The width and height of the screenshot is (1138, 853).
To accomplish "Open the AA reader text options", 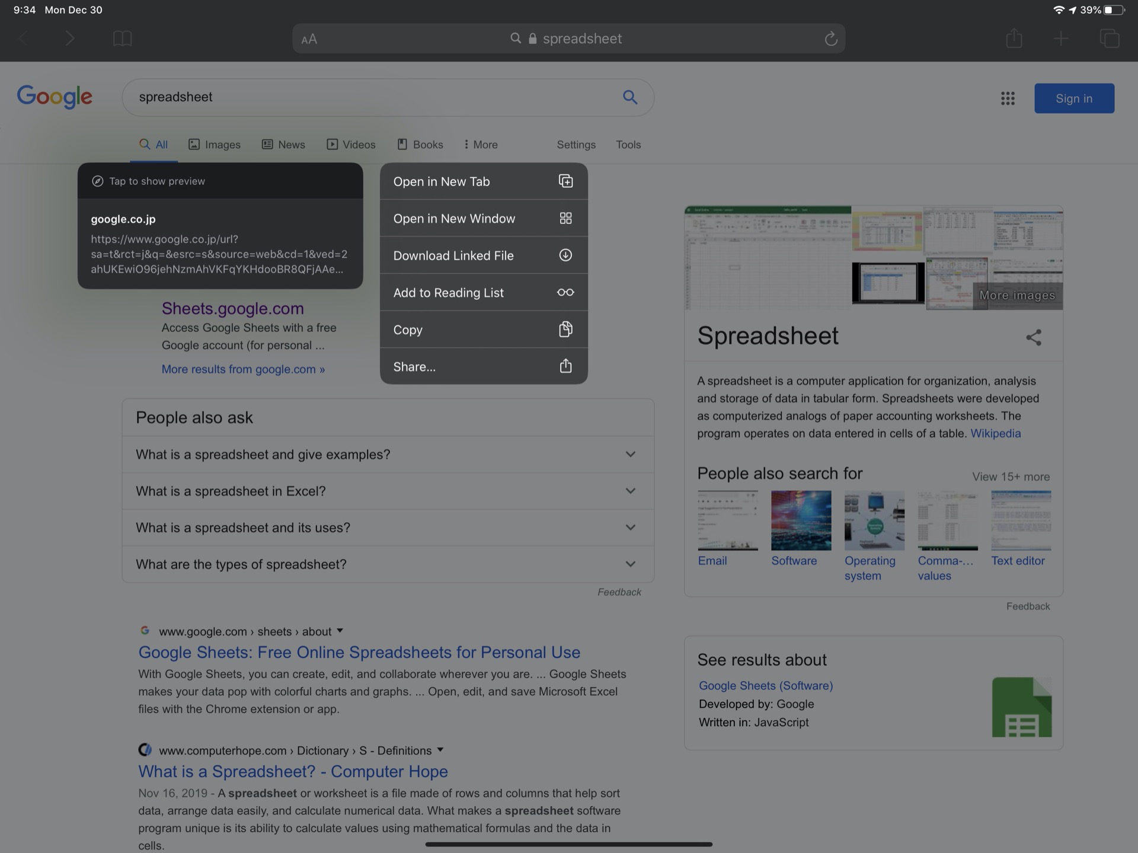I will coord(309,39).
